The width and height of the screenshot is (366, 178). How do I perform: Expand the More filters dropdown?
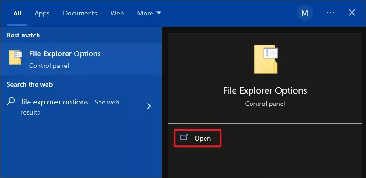point(149,13)
